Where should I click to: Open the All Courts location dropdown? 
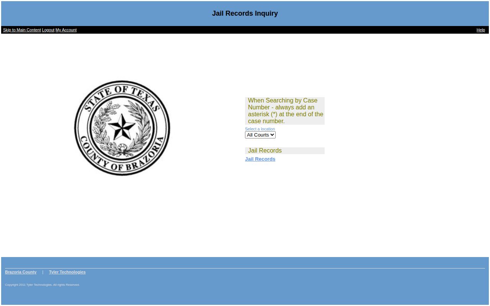[x=260, y=135]
